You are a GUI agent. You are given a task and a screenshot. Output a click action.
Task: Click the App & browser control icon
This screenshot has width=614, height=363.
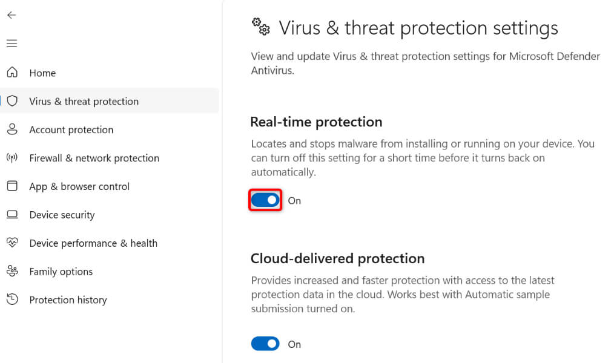tap(12, 186)
